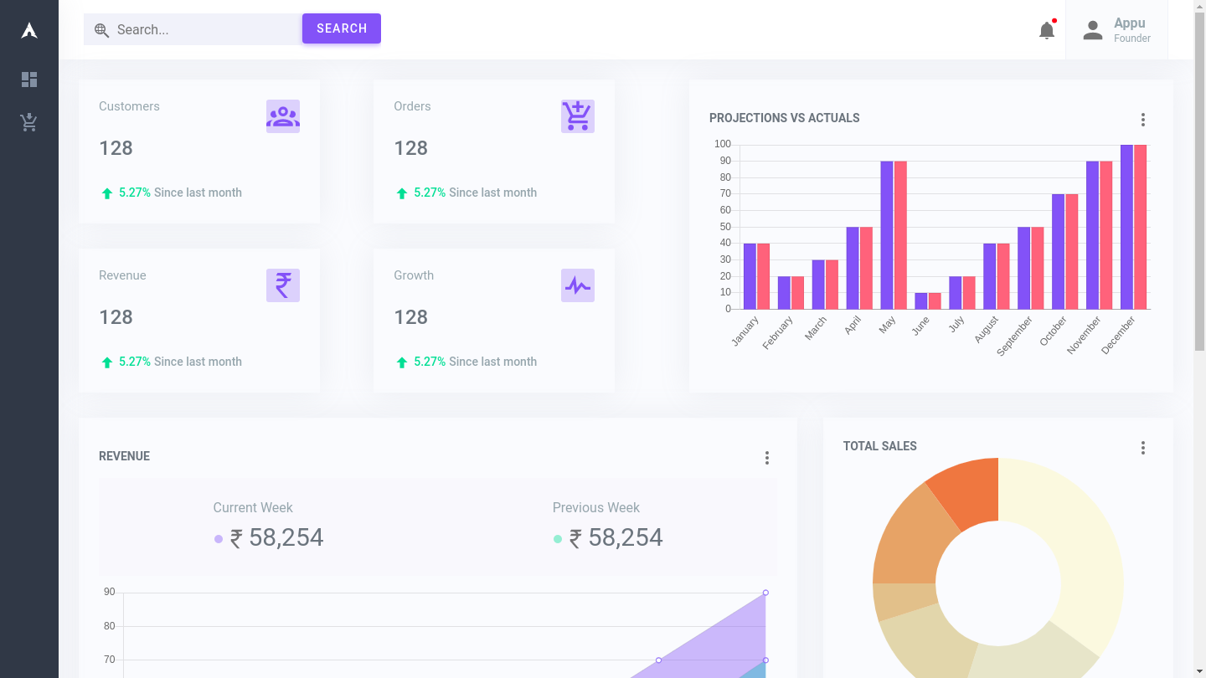
Task: Click the Revenue card title
Action: [x=122, y=275]
